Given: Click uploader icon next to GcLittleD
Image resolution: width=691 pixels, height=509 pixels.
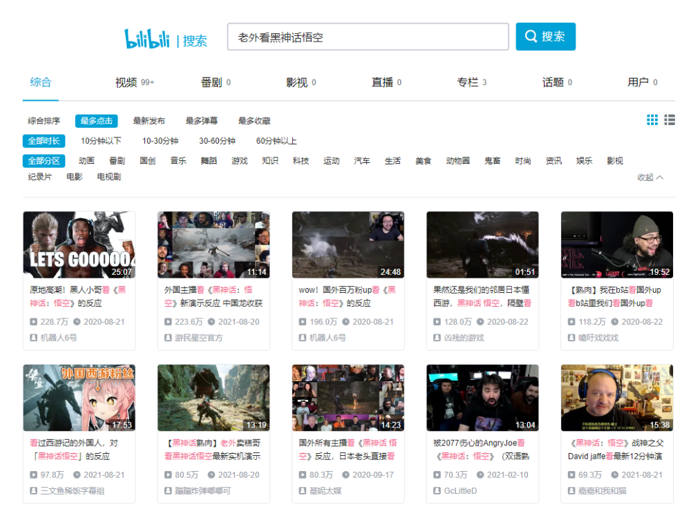Looking at the screenshot, I should (437, 490).
